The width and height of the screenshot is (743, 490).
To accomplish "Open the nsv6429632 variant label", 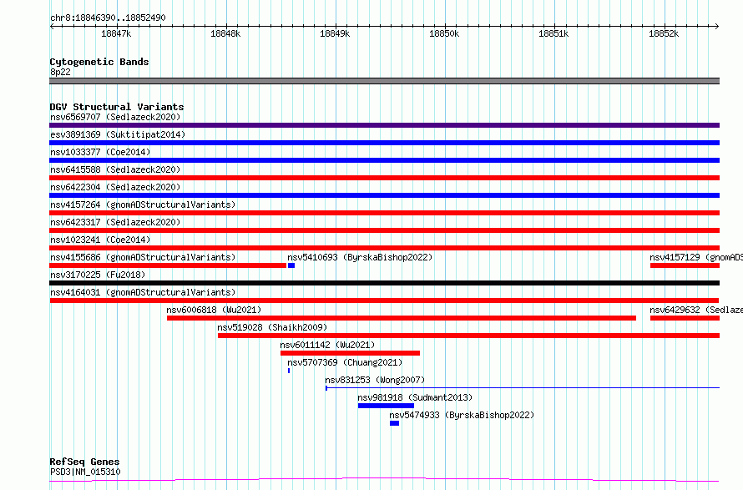I will tap(696, 310).
